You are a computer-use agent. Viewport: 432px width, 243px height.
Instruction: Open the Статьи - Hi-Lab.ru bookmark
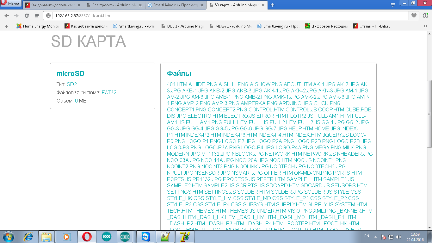click(372, 26)
